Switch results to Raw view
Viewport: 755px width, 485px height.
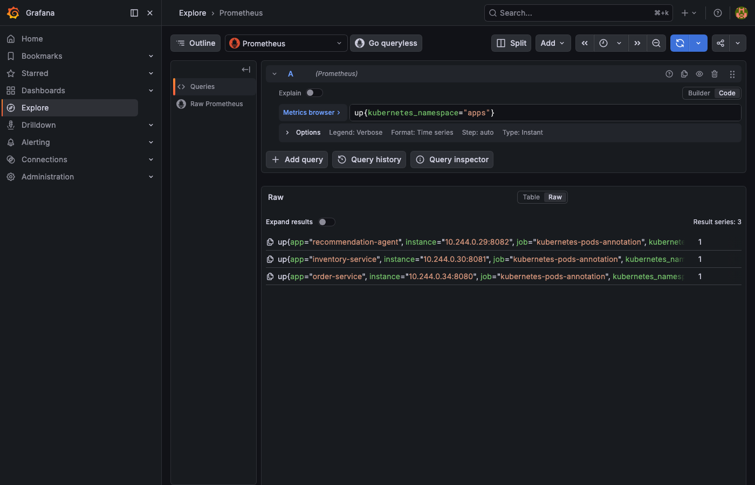coord(555,197)
